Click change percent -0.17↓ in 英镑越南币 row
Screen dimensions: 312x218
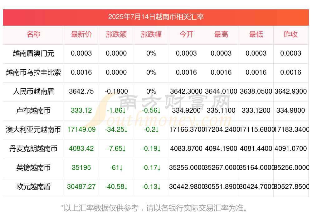pos(151,168)
